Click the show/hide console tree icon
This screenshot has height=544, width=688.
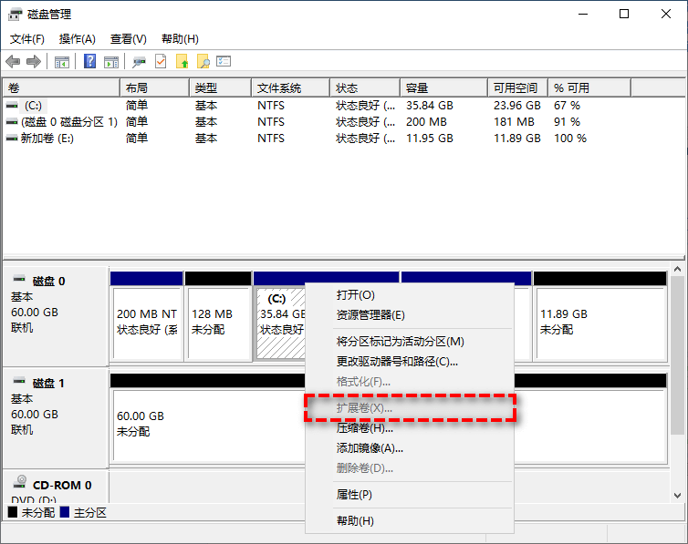pos(62,62)
